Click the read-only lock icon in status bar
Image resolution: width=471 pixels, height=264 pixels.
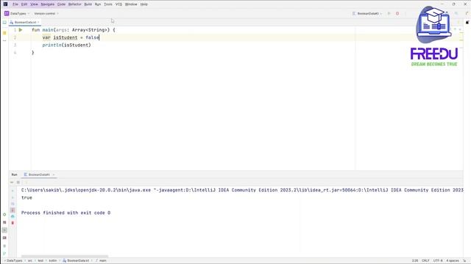465,261
